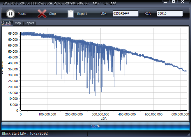191x137 pixels.
Task: Open the Map tab
Action: (x=18, y=23)
